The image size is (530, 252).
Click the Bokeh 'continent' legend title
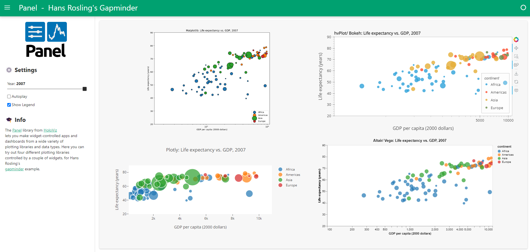point(492,78)
